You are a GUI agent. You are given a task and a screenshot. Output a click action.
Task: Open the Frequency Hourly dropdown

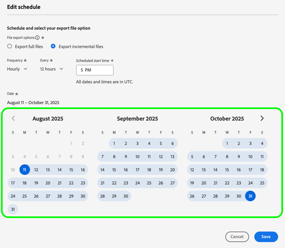point(17,69)
